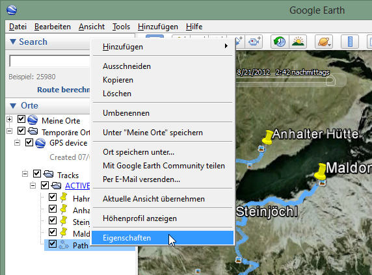Screen dimensions: 372x275
Task: Collapse the GPS device tree node
Action: coord(18,142)
